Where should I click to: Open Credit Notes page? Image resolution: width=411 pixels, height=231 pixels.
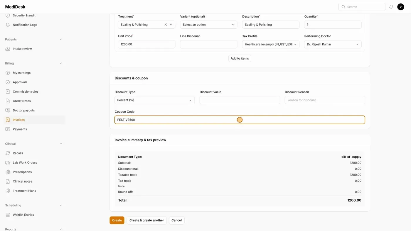(35, 101)
